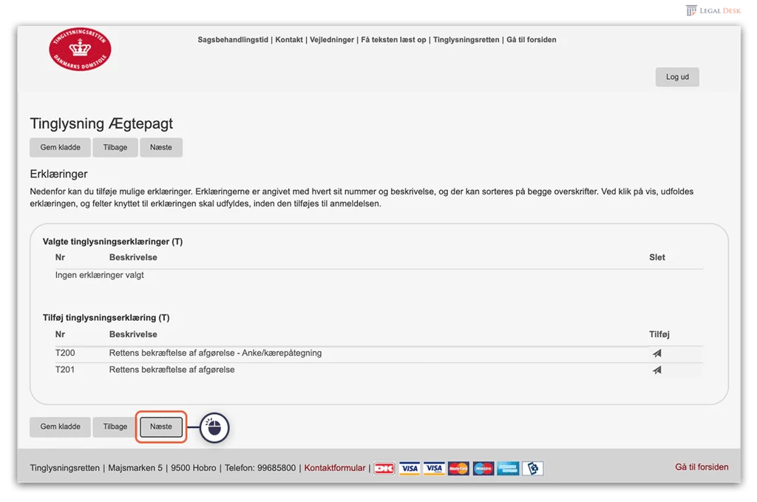Click the 'Erklæringer' section heading
This screenshot has width=757, height=502.
point(59,174)
